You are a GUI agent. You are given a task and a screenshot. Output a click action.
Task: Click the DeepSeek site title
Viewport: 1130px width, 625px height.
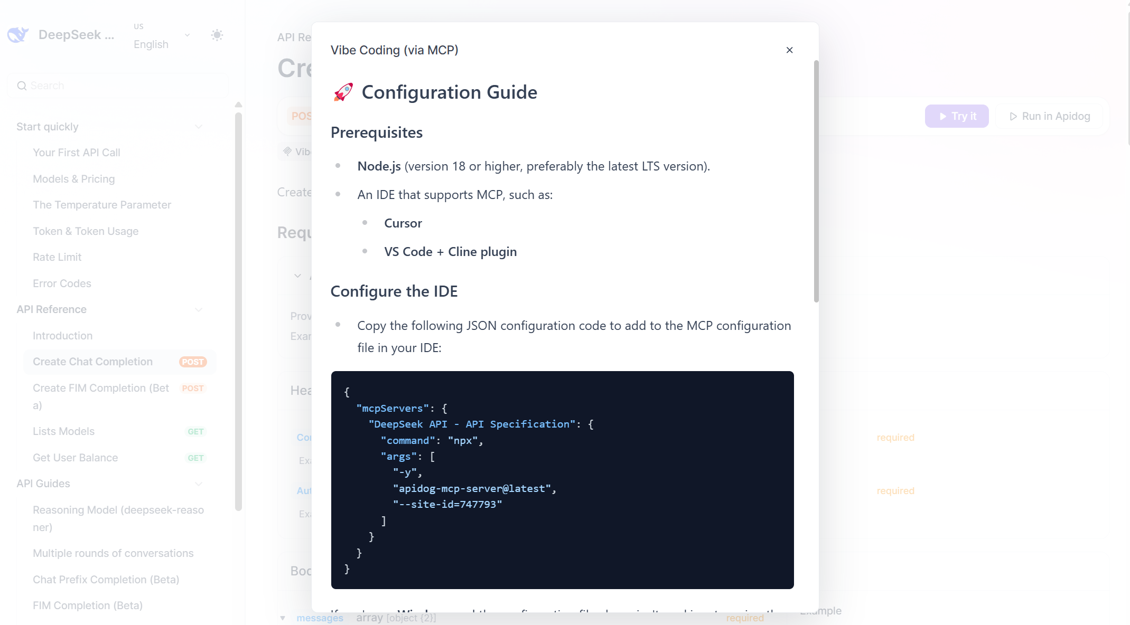click(x=76, y=35)
